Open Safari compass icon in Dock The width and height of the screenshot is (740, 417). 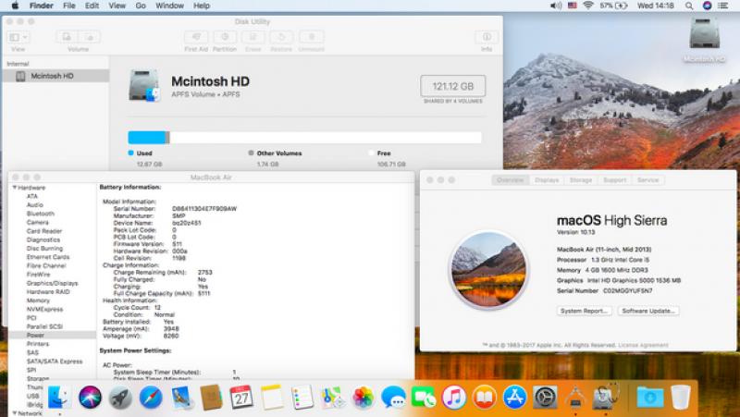151,398
